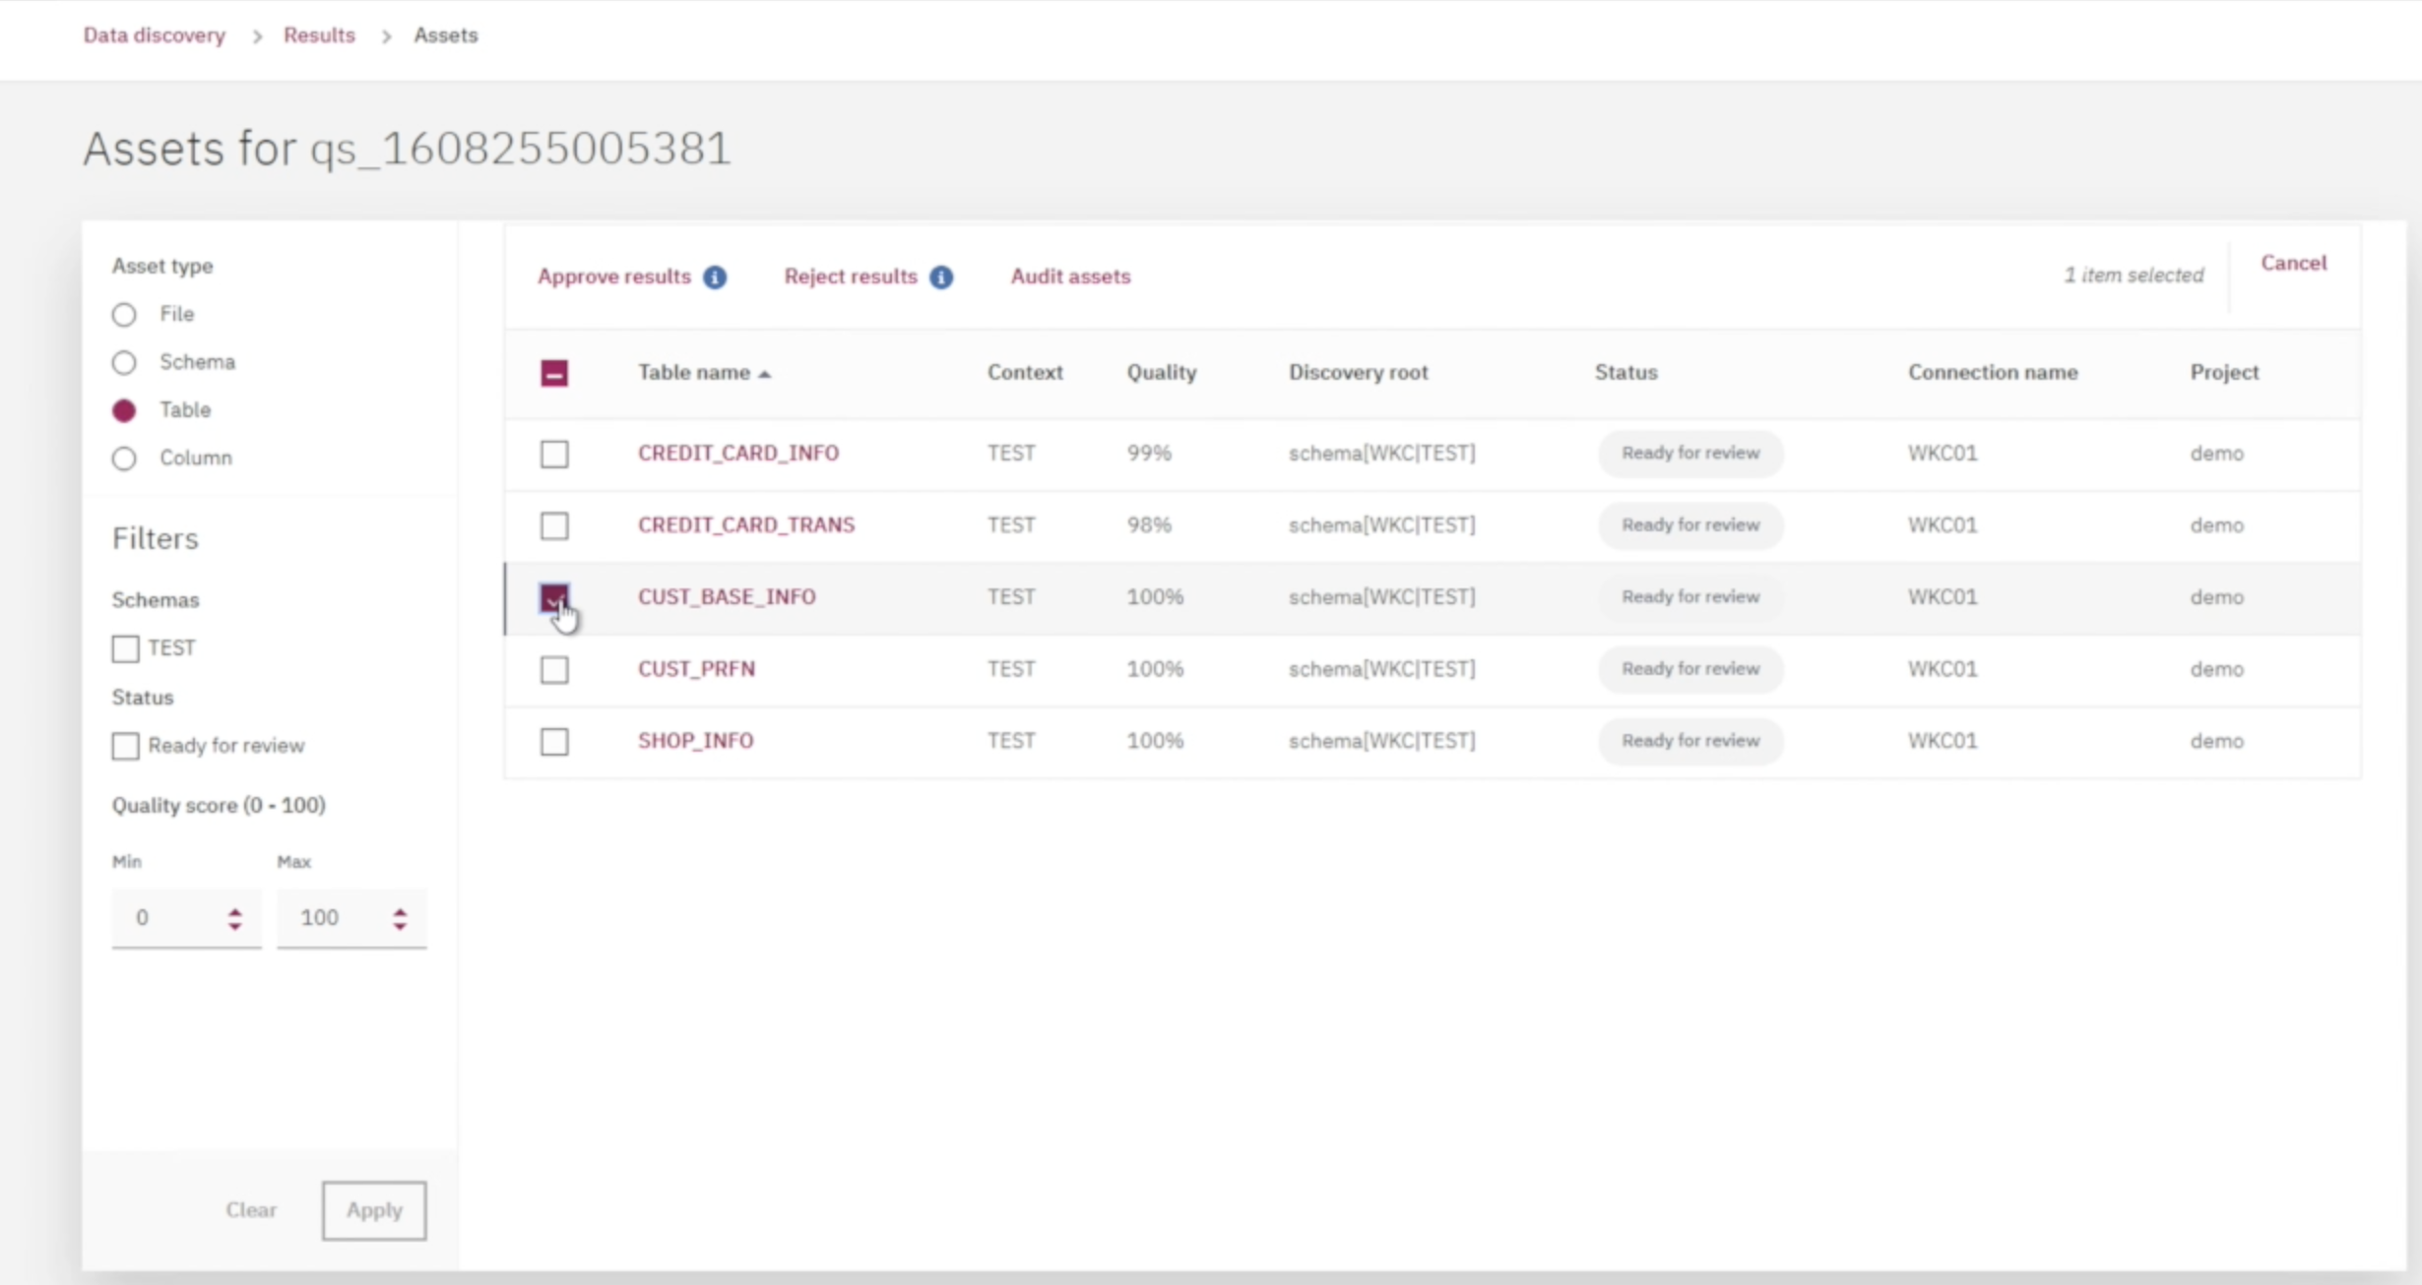
Task: Adjust the Min quality score stepper arrows
Action: coord(234,919)
